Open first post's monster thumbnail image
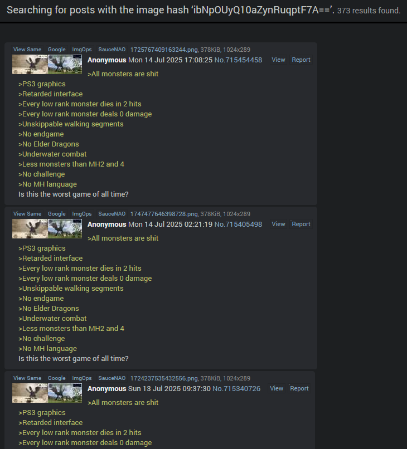The width and height of the screenshot is (407, 449). click(47, 65)
